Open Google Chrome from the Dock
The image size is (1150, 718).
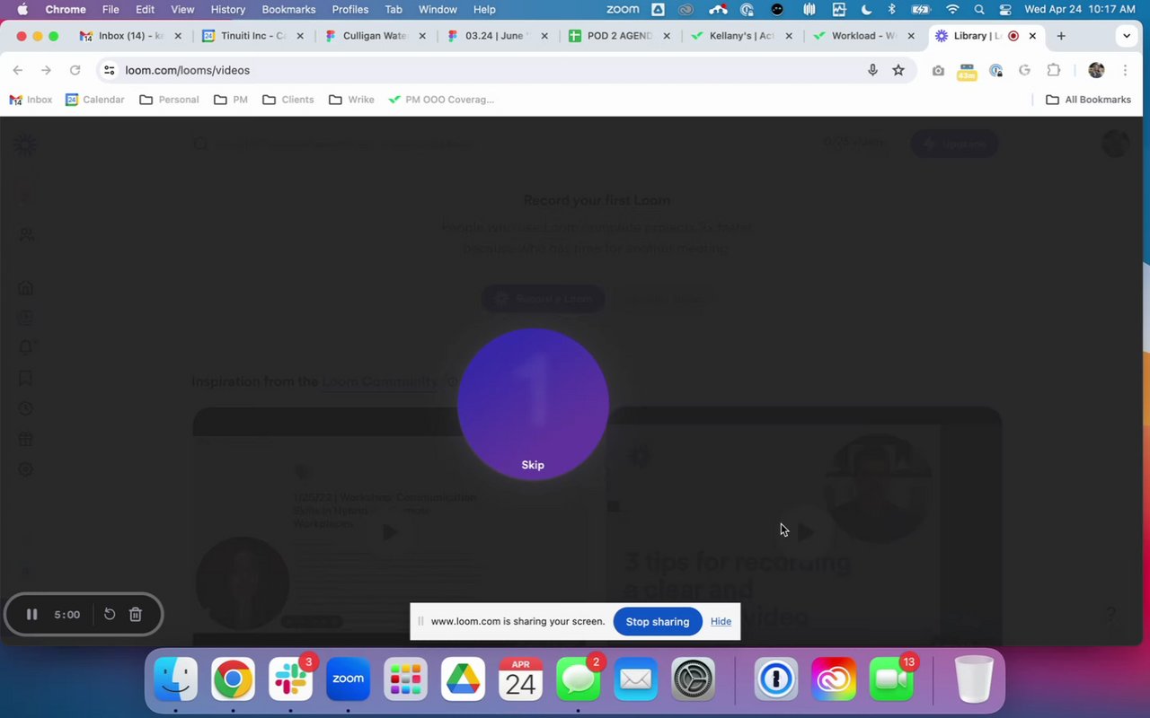click(x=233, y=679)
